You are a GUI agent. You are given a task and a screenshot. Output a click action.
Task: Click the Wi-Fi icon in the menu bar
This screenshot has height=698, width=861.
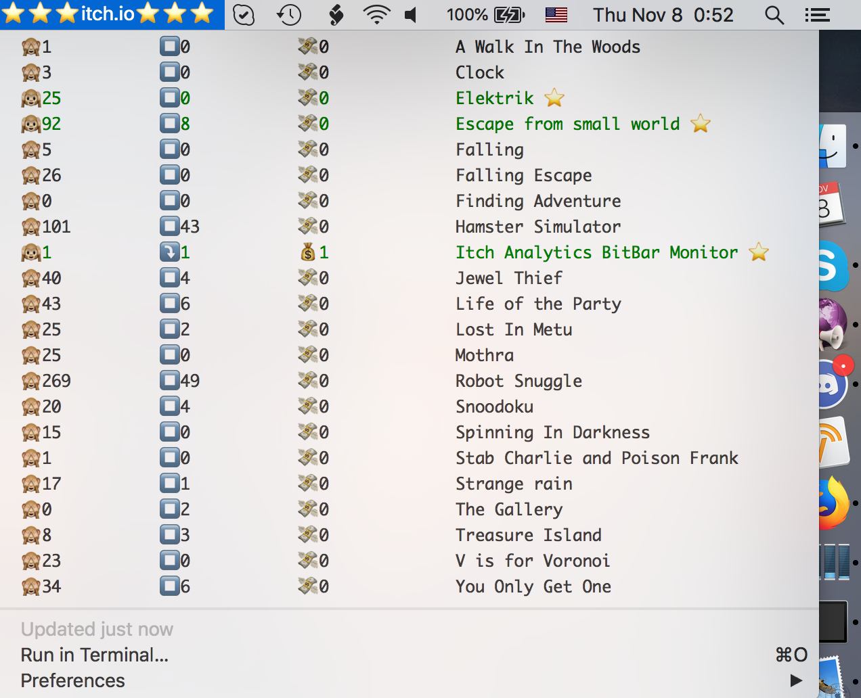[x=377, y=14]
